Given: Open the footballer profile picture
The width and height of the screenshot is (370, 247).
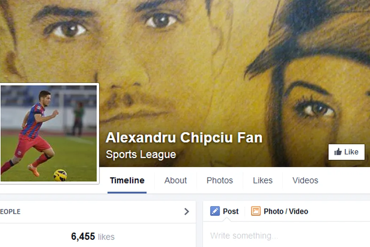Looking at the screenshot, I should coord(48,133).
